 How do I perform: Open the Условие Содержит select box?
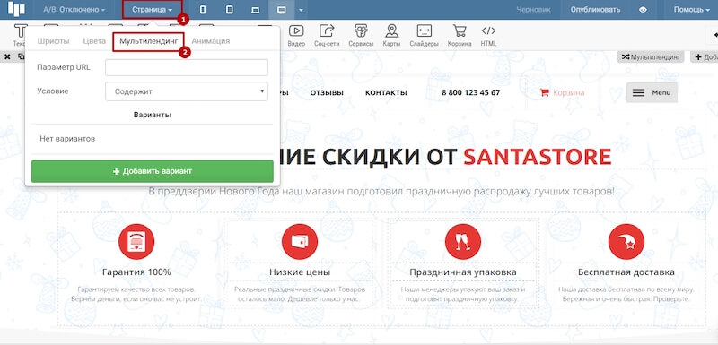[x=187, y=91]
